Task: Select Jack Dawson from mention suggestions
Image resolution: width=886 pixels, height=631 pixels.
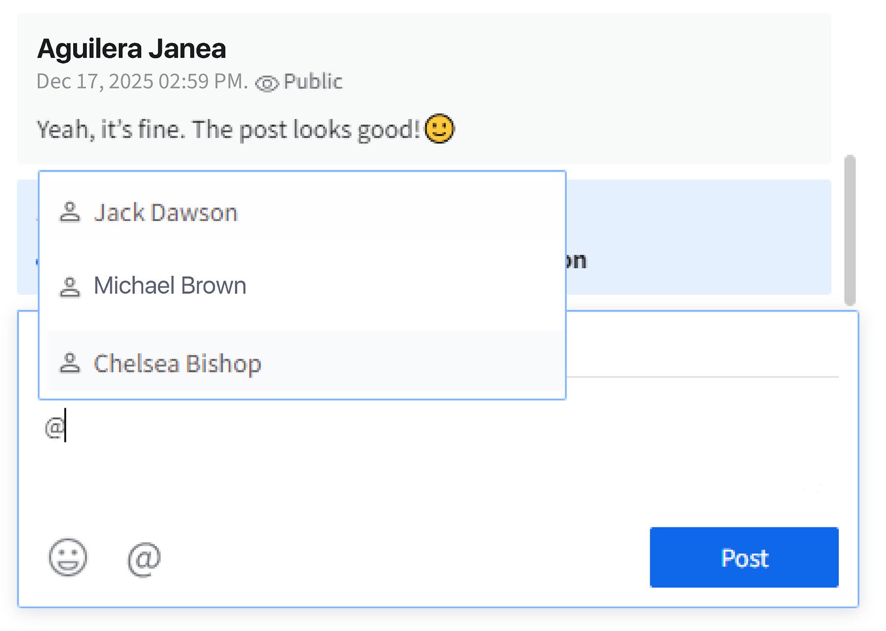Action: 302,213
